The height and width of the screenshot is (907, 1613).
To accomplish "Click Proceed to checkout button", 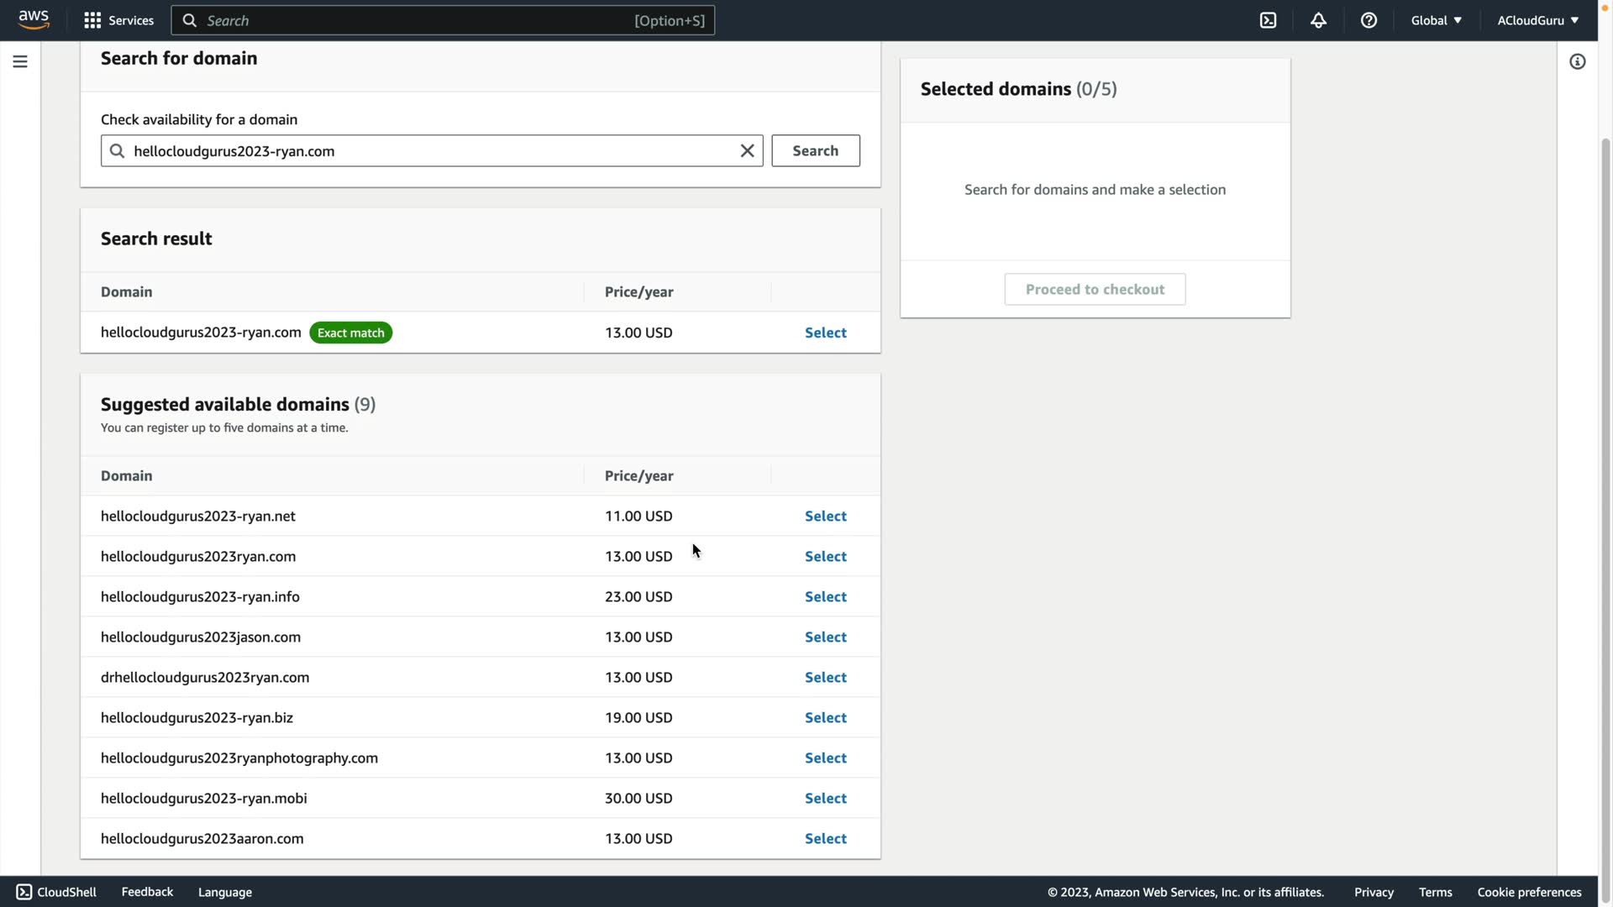I will (1095, 289).
